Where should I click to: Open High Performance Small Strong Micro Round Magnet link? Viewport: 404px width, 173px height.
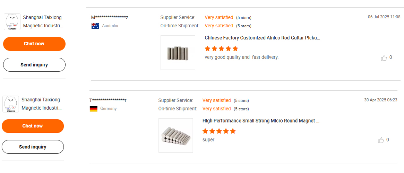click(261, 121)
